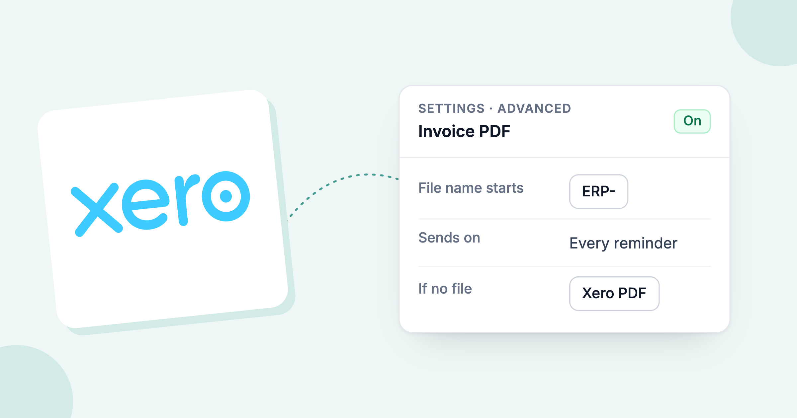The width and height of the screenshot is (797, 418).
Task: Click the If no file label
Action: [445, 289]
